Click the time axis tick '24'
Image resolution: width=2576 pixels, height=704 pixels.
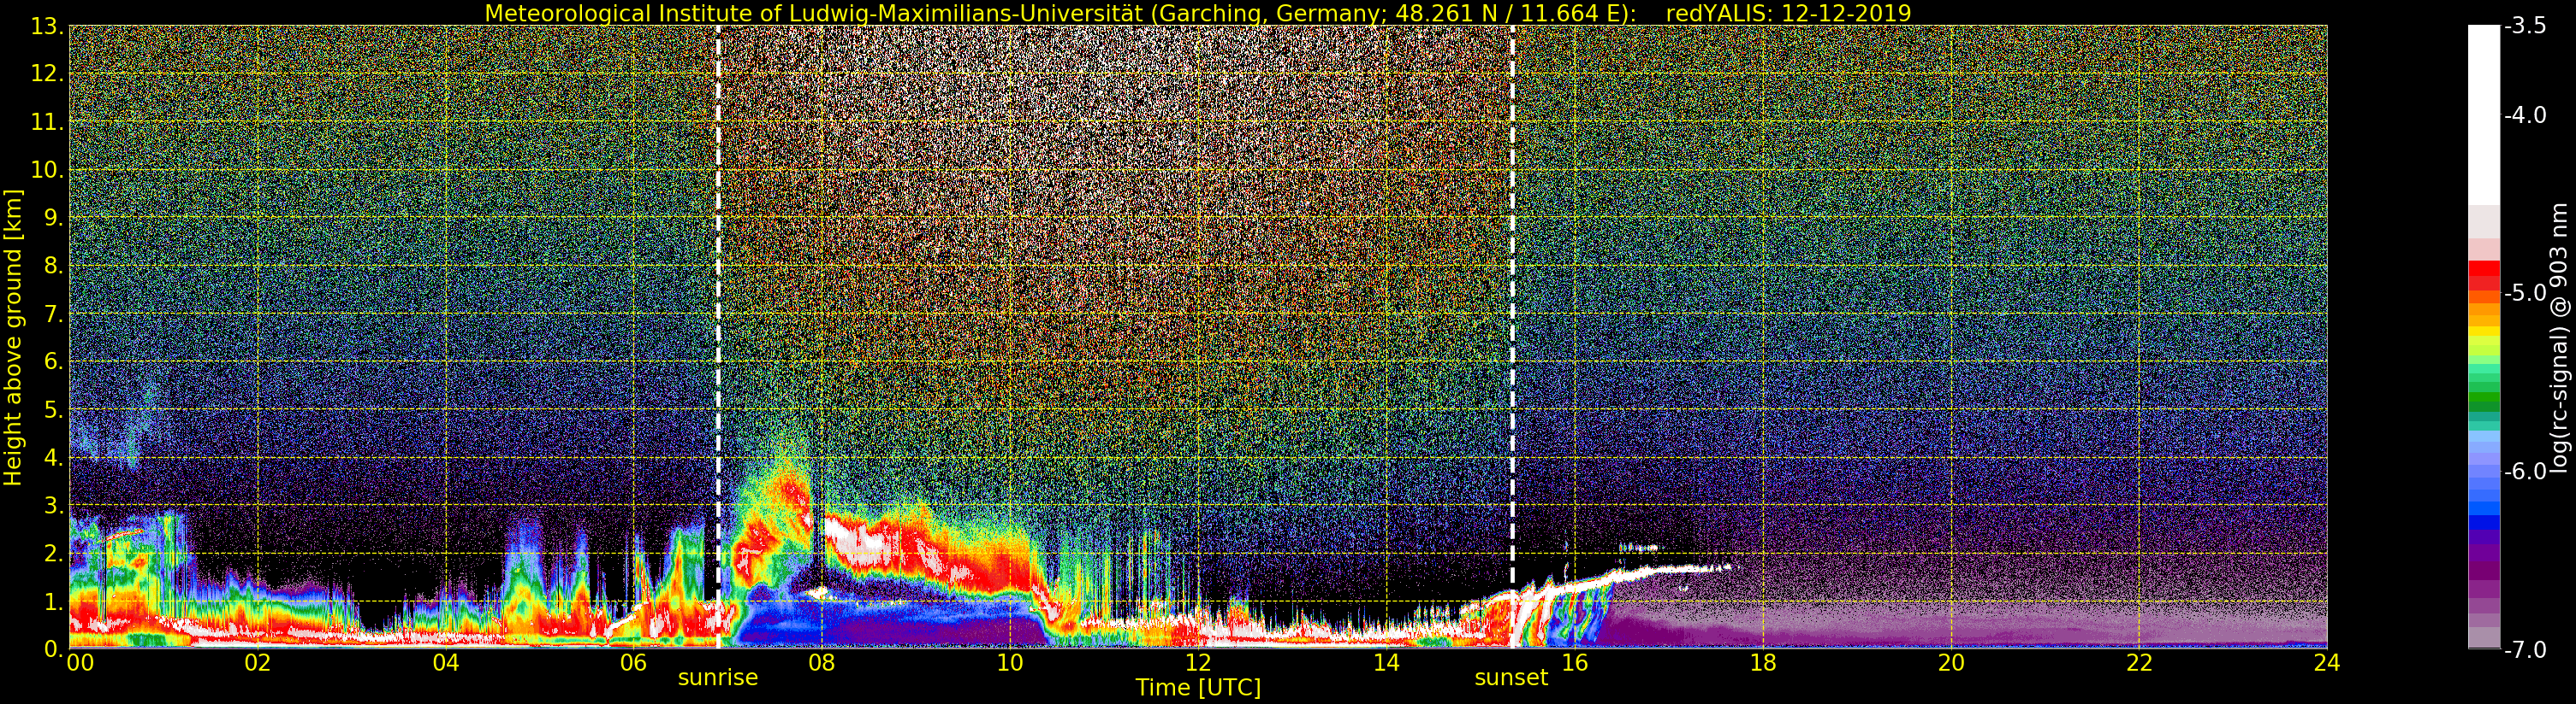(2327, 663)
